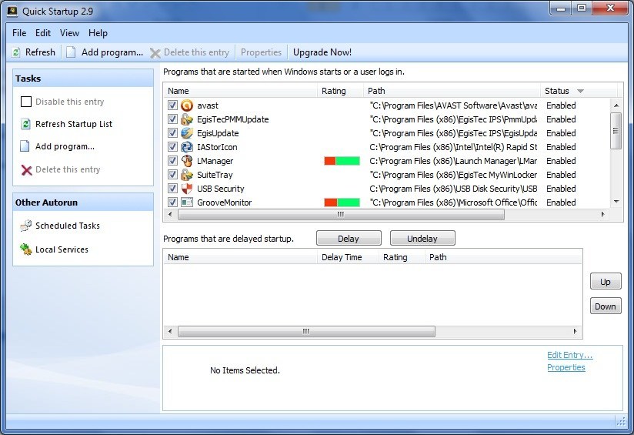Open the Edit menu
This screenshot has width=634, height=435.
pos(43,33)
